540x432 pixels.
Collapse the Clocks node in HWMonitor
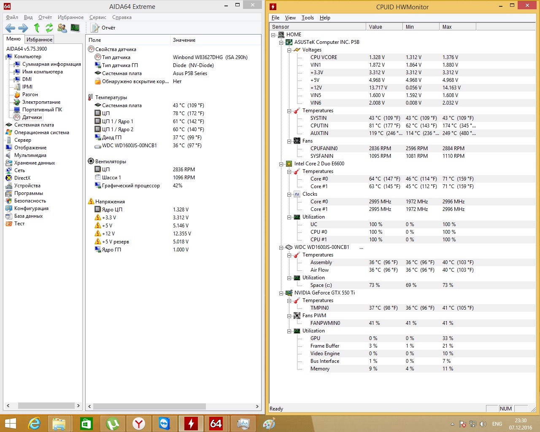pos(289,194)
